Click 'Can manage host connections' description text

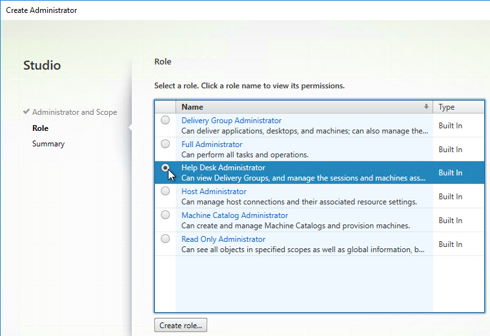299,202
